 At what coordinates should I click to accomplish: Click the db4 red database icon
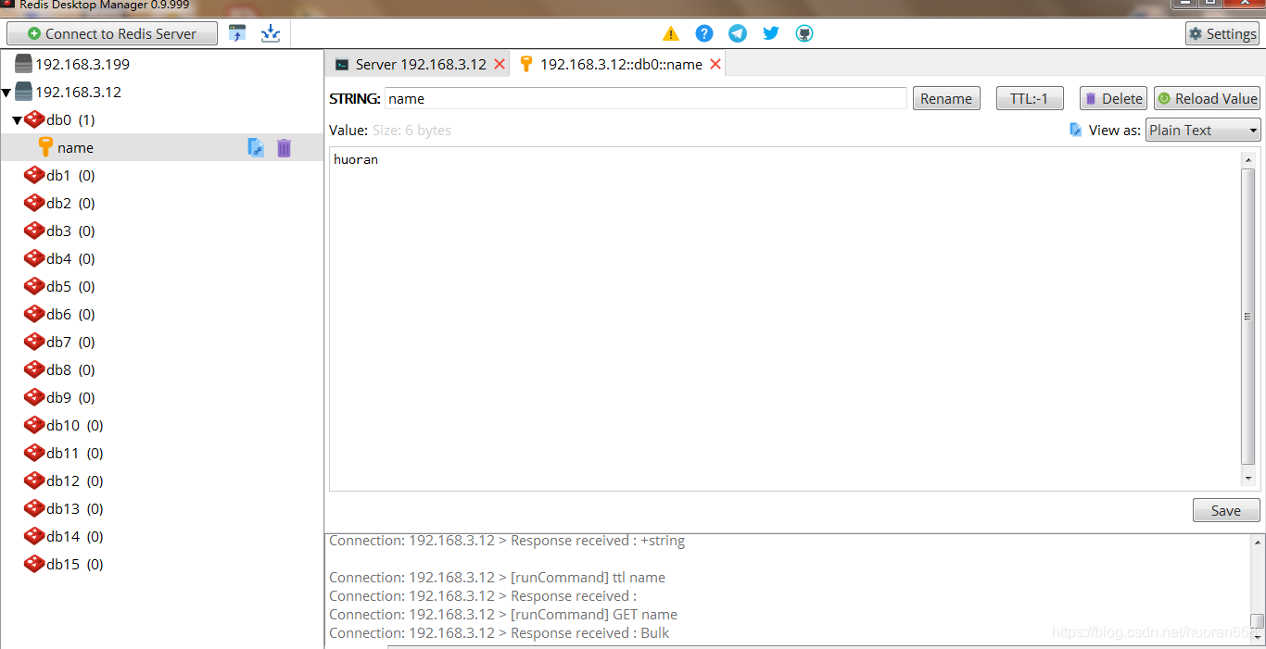tap(34, 258)
